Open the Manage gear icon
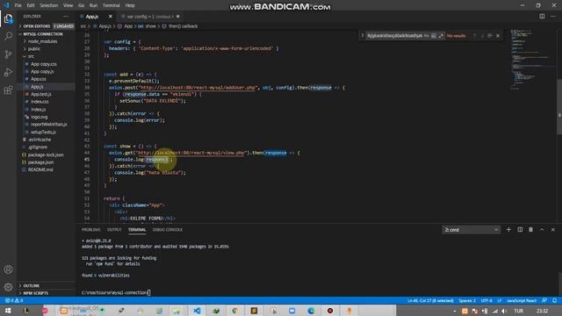 coord(8,287)
